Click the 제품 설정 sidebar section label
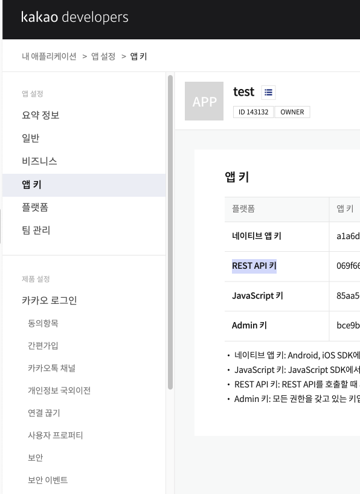 pos(36,279)
